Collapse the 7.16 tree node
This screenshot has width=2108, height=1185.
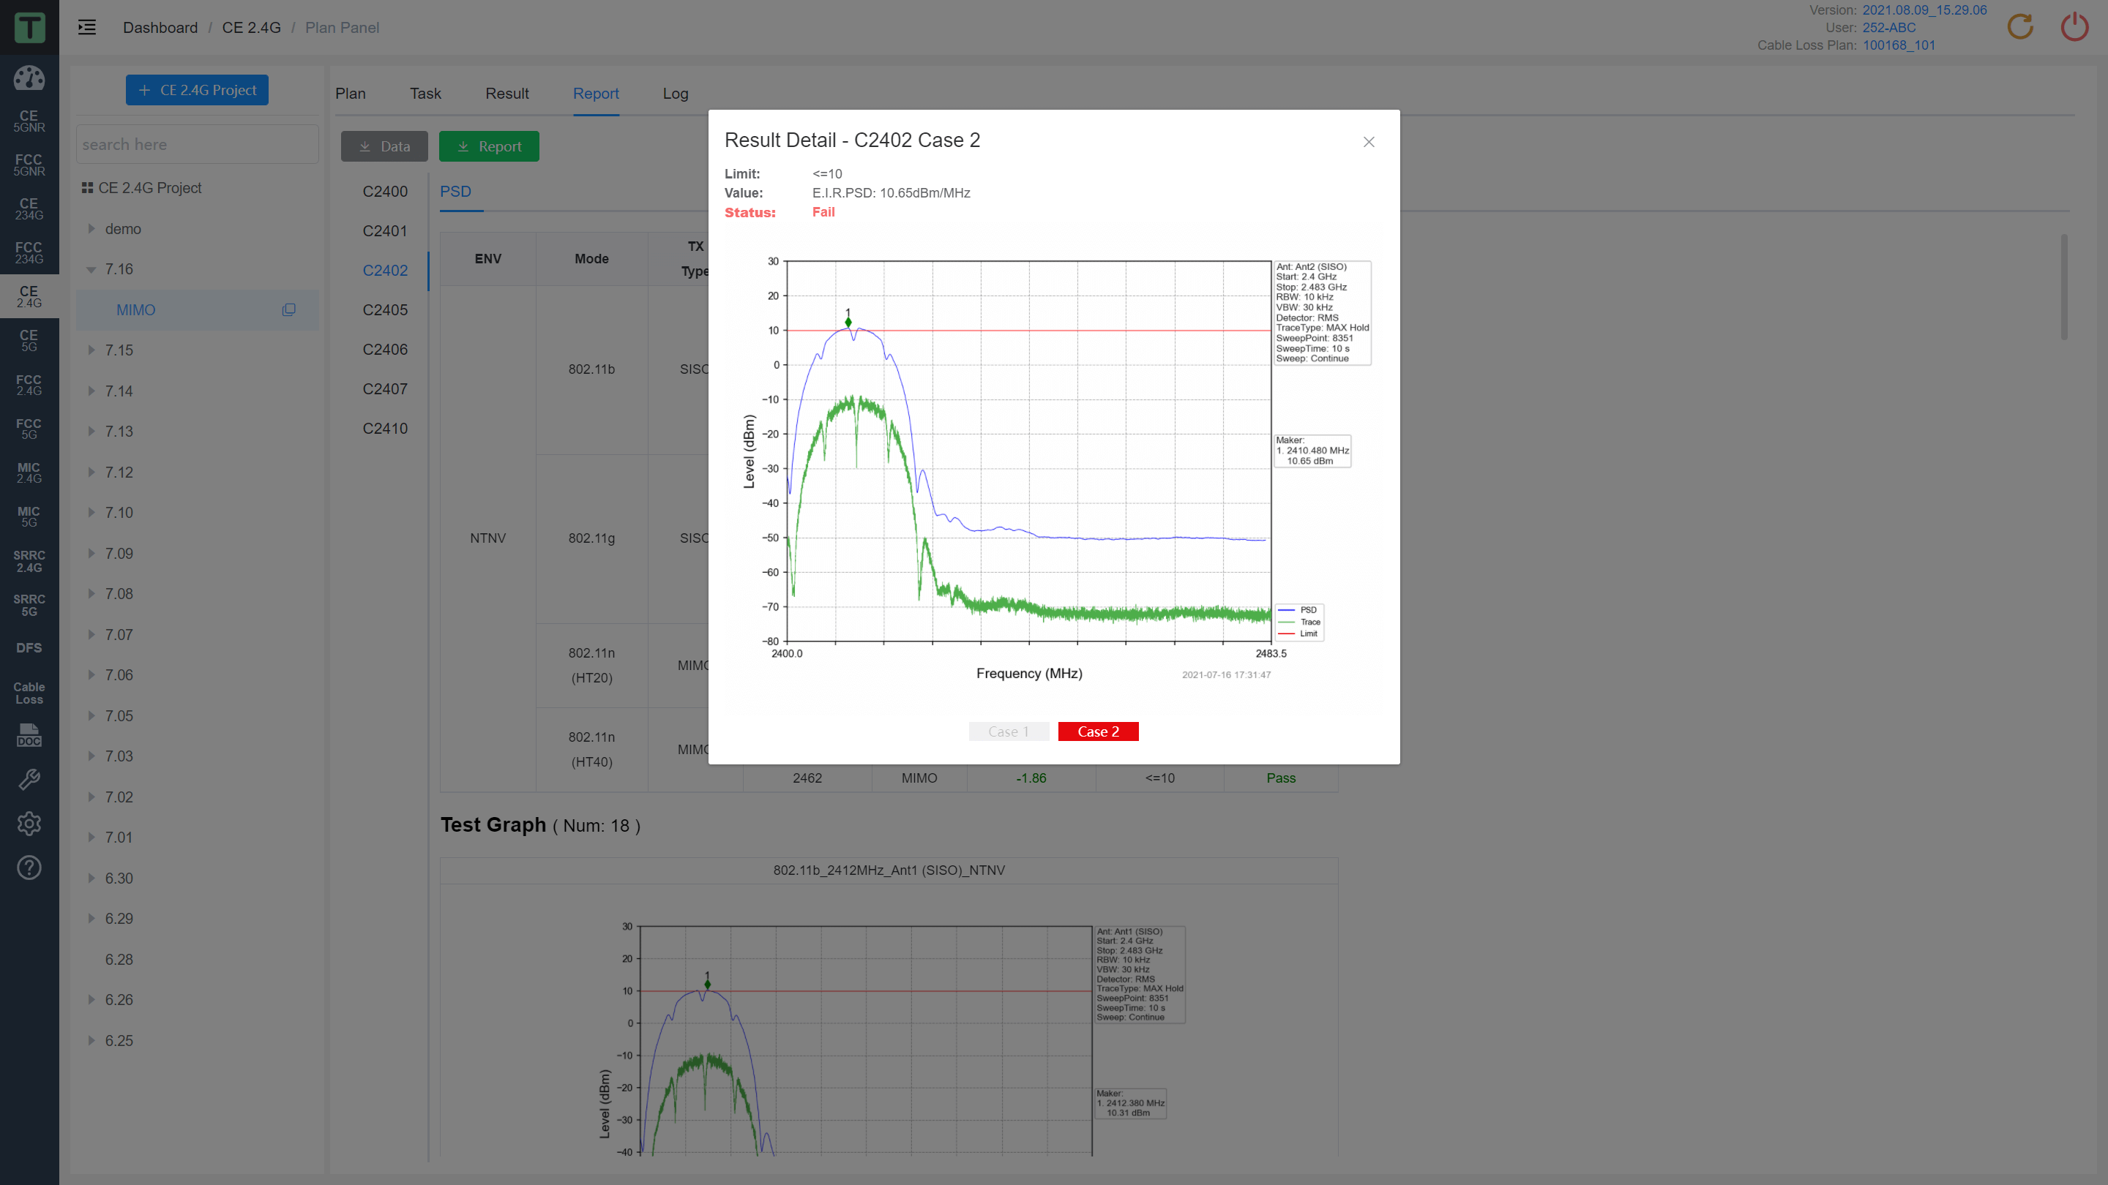[x=91, y=269]
